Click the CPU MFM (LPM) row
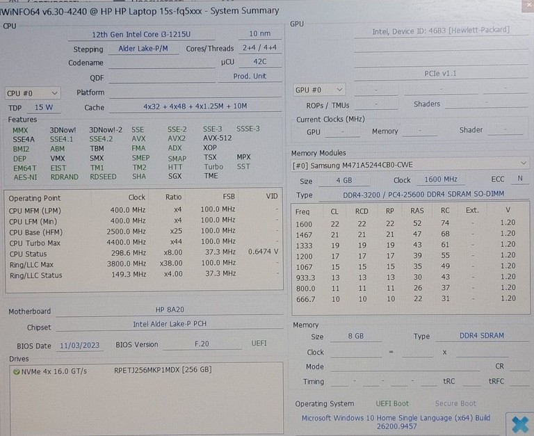This screenshot has height=436, width=534. (144, 210)
